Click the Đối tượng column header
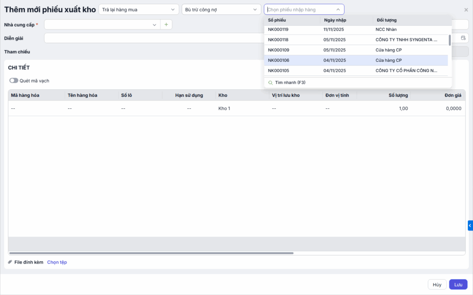The width and height of the screenshot is (473, 295). (412, 20)
